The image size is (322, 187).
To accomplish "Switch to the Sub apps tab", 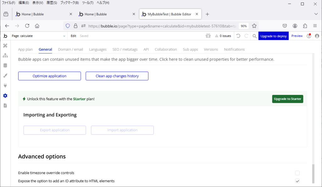I will [190, 49].
